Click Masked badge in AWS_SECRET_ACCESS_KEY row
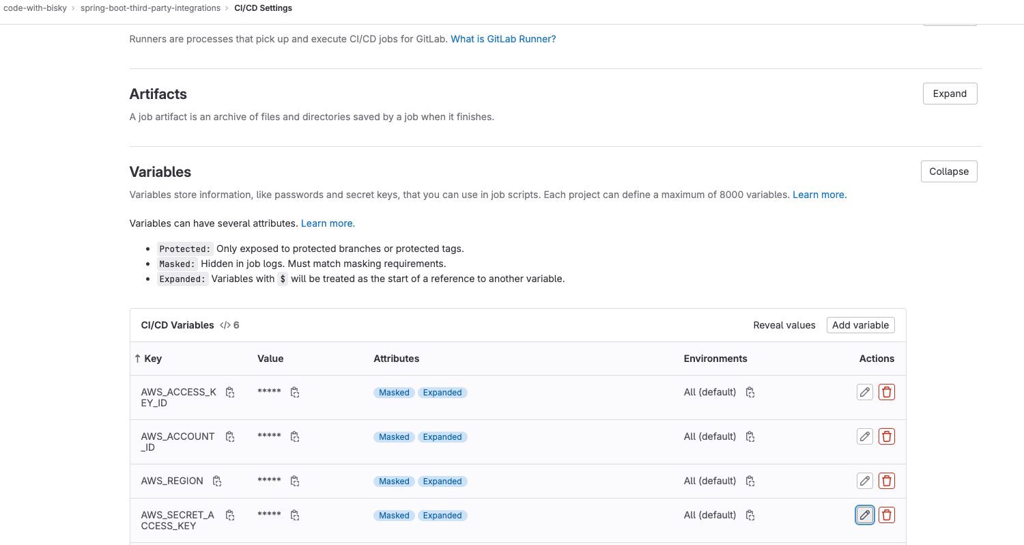The height and width of the screenshot is (545, 1024). [x=394, y=516]
